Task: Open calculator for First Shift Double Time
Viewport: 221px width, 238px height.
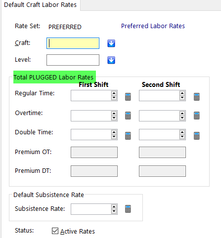Action: click(x=128, y=136)
